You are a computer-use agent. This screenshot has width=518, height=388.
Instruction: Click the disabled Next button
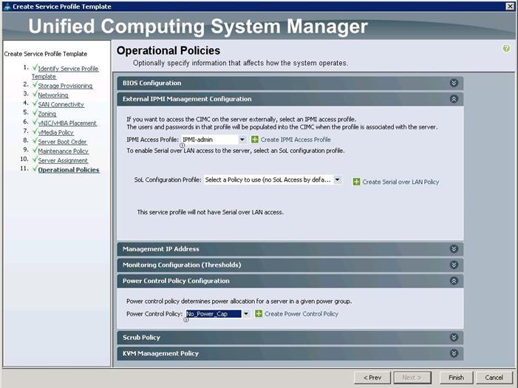coord(412,378)
